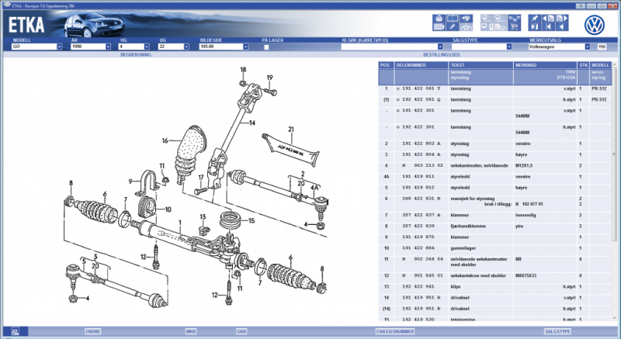This screenshot has height=339, width=621.
Task: Toggle the PÅ LAGER checkbox
Action: (266, 47)
